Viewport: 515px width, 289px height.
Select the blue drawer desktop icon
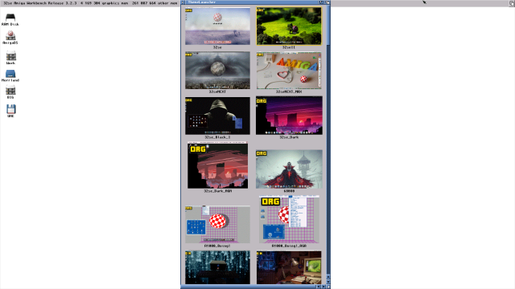tap(10, 75)
